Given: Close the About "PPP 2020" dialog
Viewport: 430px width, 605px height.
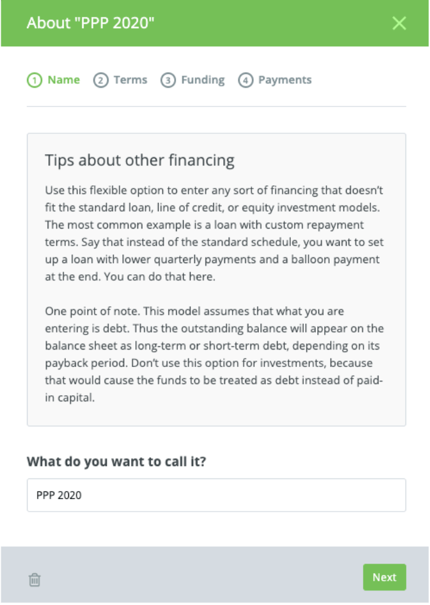Looking at the screenshot, I should (x=399, y=24).
